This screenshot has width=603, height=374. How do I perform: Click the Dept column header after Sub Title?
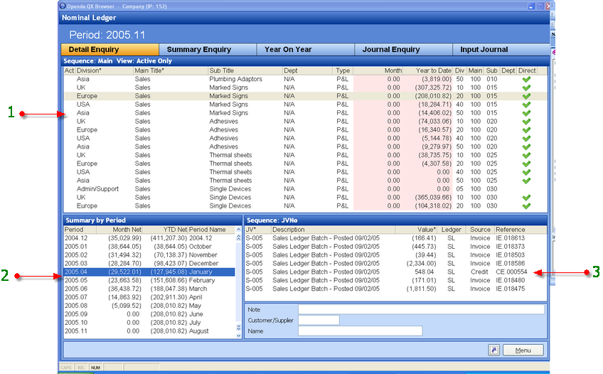pyautogui.click(x=308, y=70)
